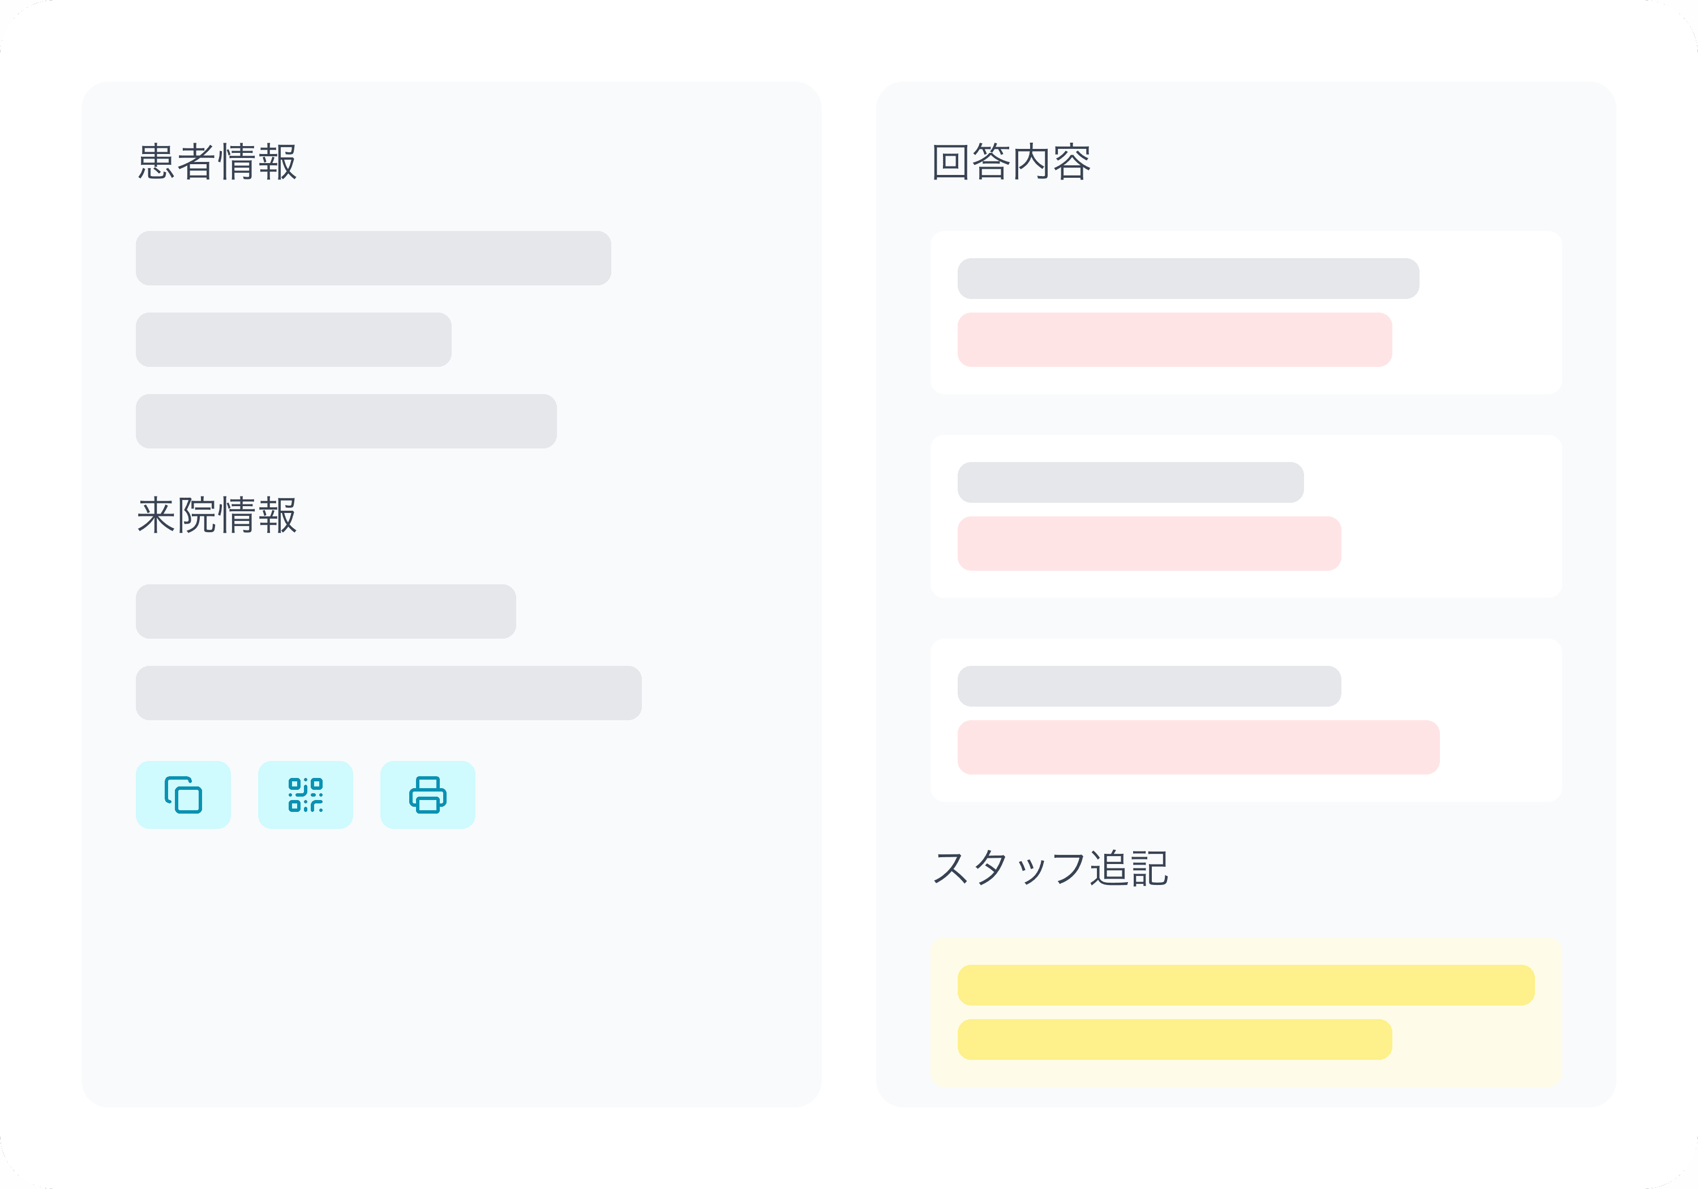Open the QR code button
Screen dimensions: 1698x1189
[x=306, y=794]
